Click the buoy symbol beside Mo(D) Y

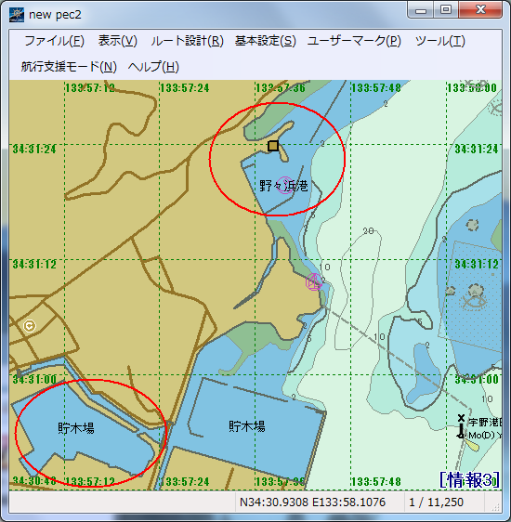click(461, 427)
